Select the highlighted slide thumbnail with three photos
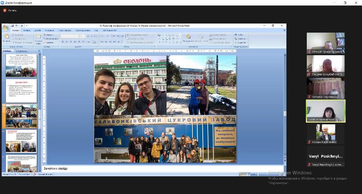 click(x=21, y=116)
